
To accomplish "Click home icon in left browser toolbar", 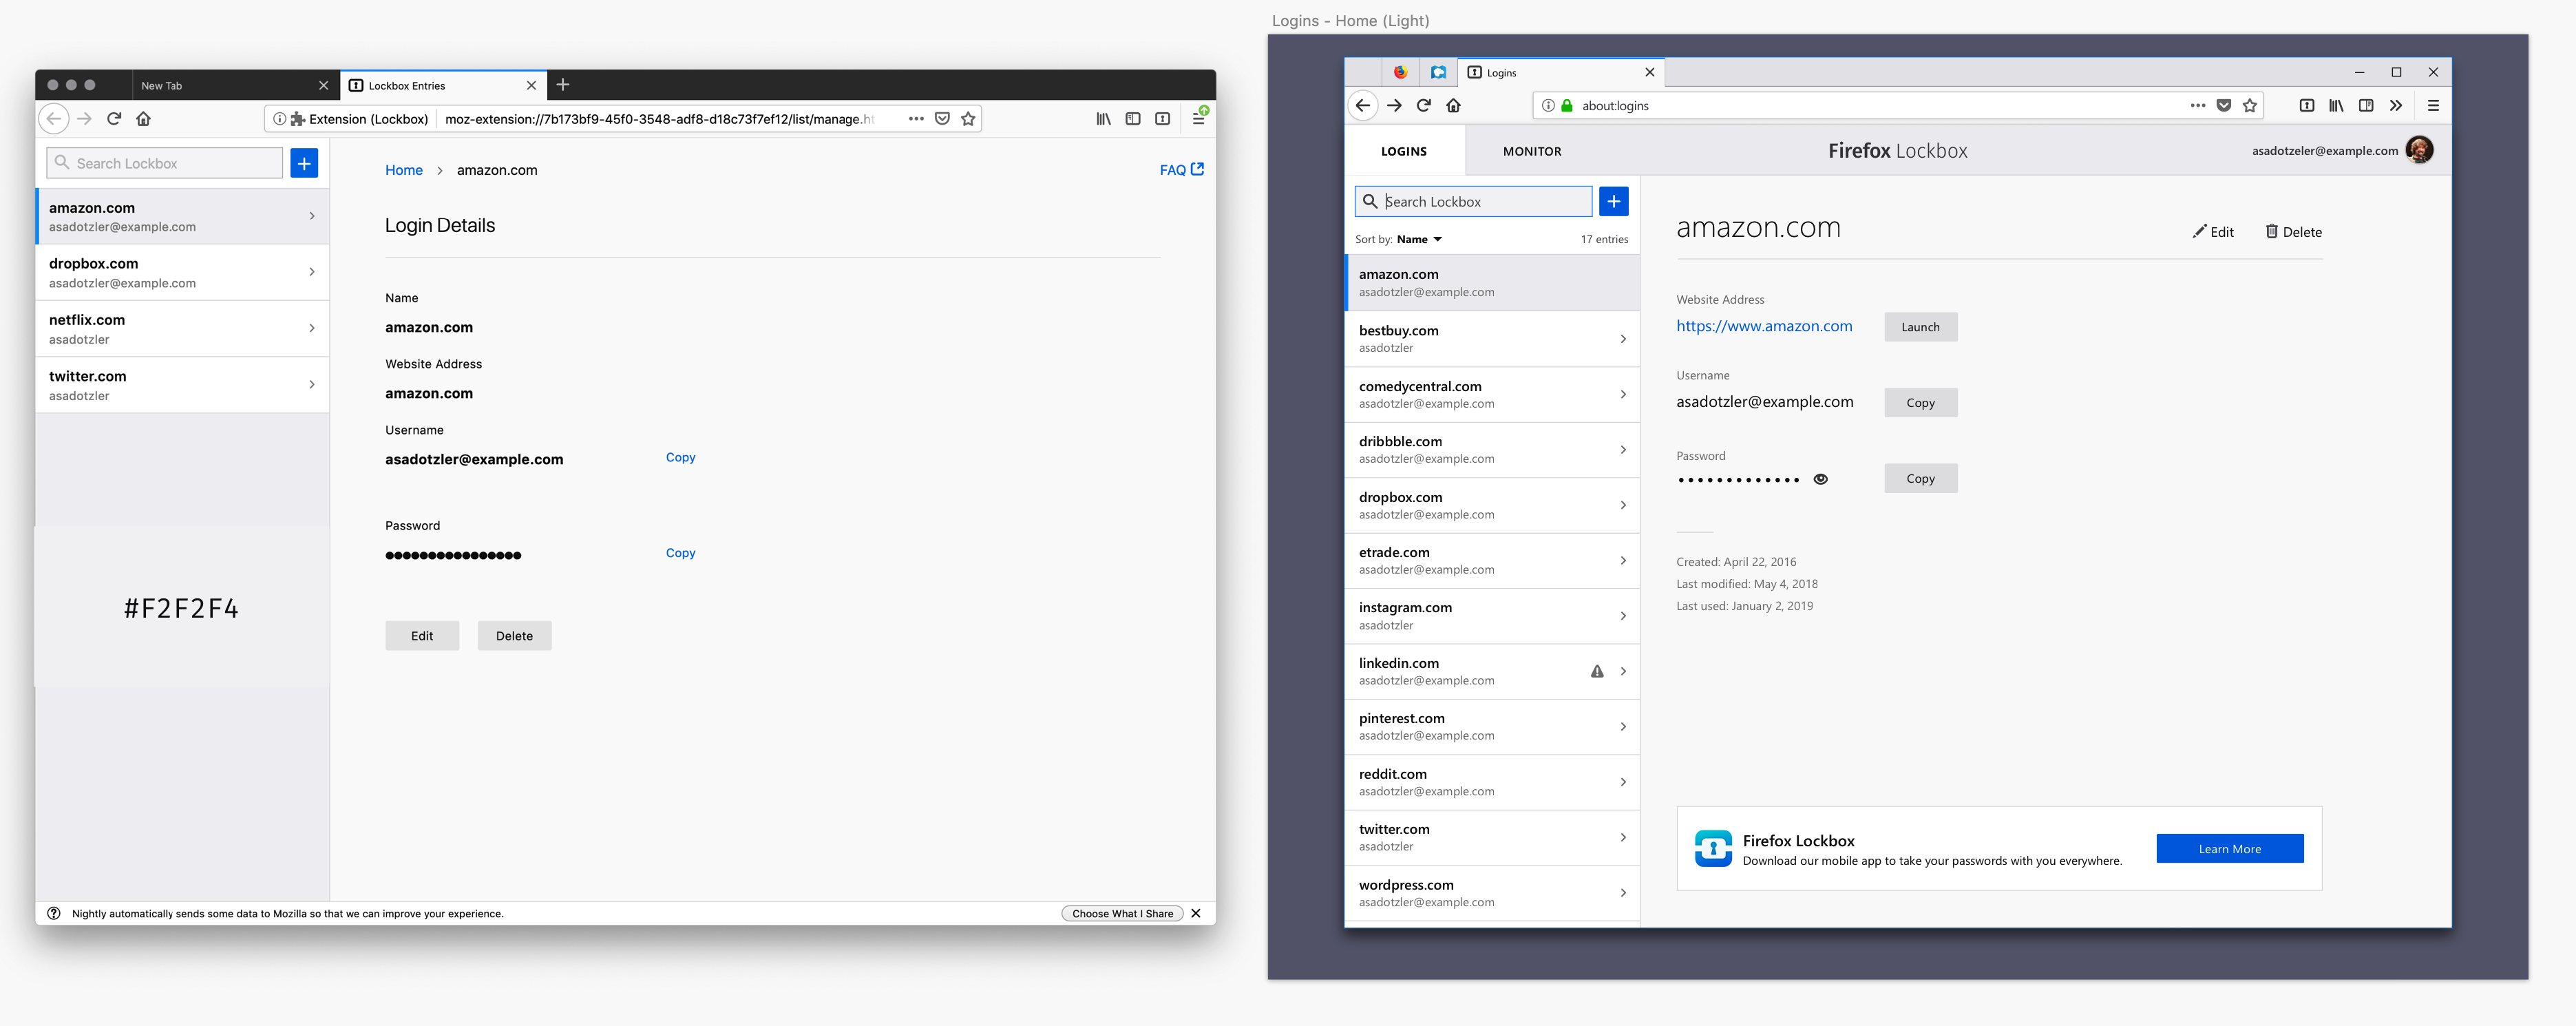I will pyautogui.click(x=144, y=119).
